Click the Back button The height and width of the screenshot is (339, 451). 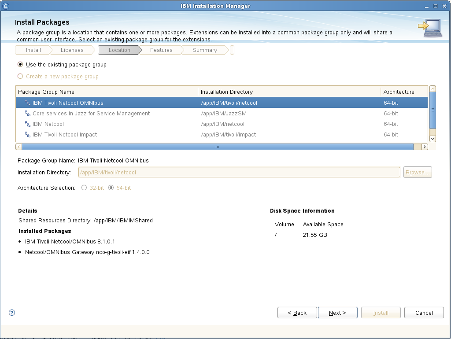297,313
